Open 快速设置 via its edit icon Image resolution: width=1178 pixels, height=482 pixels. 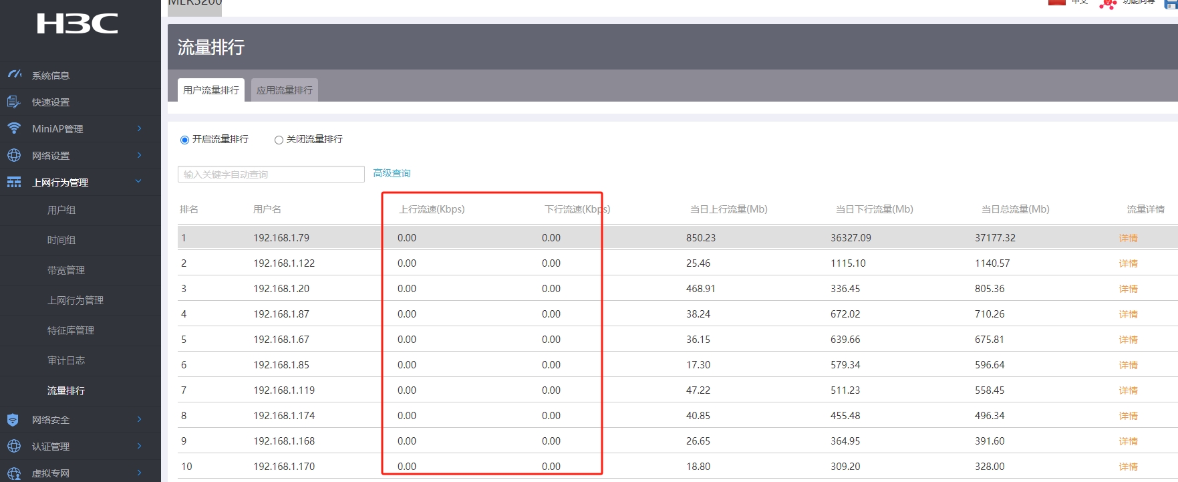tap(14, 102)
